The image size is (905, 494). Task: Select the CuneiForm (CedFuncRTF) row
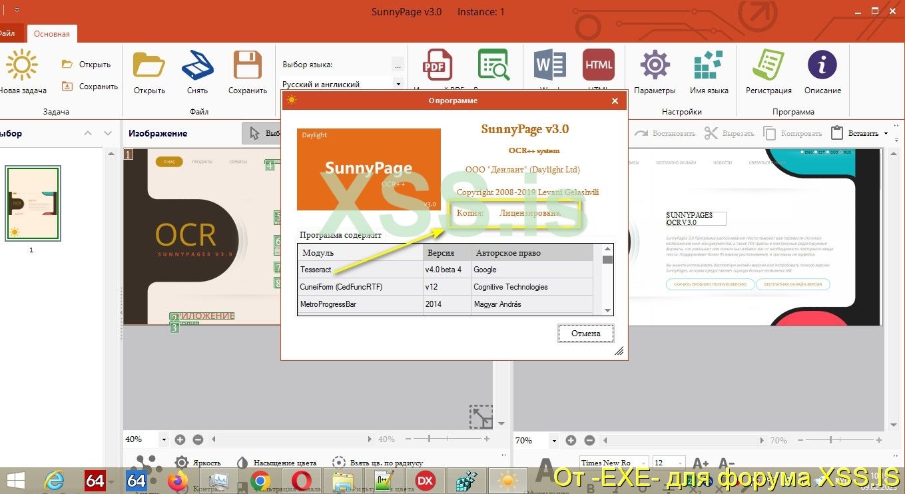tap(445, 287)
